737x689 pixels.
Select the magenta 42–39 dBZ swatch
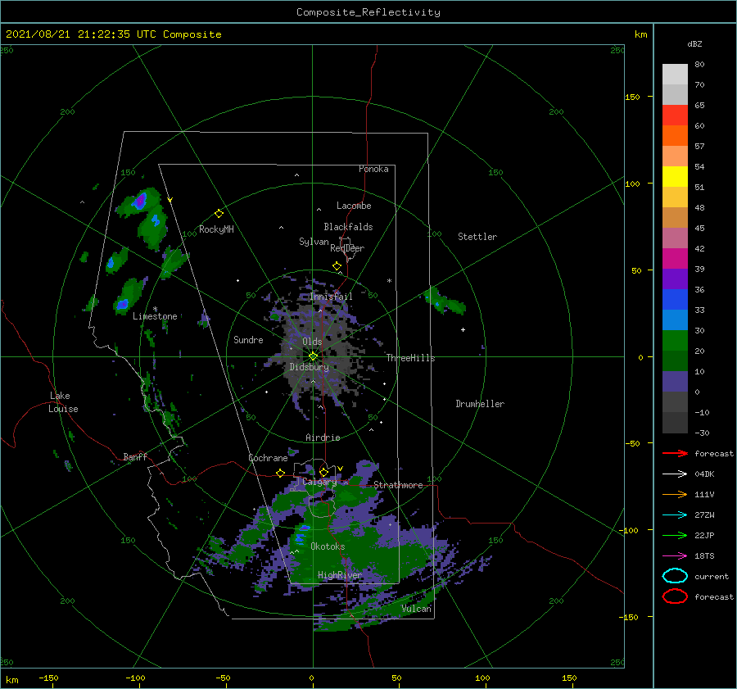click(x=675, y=259)
